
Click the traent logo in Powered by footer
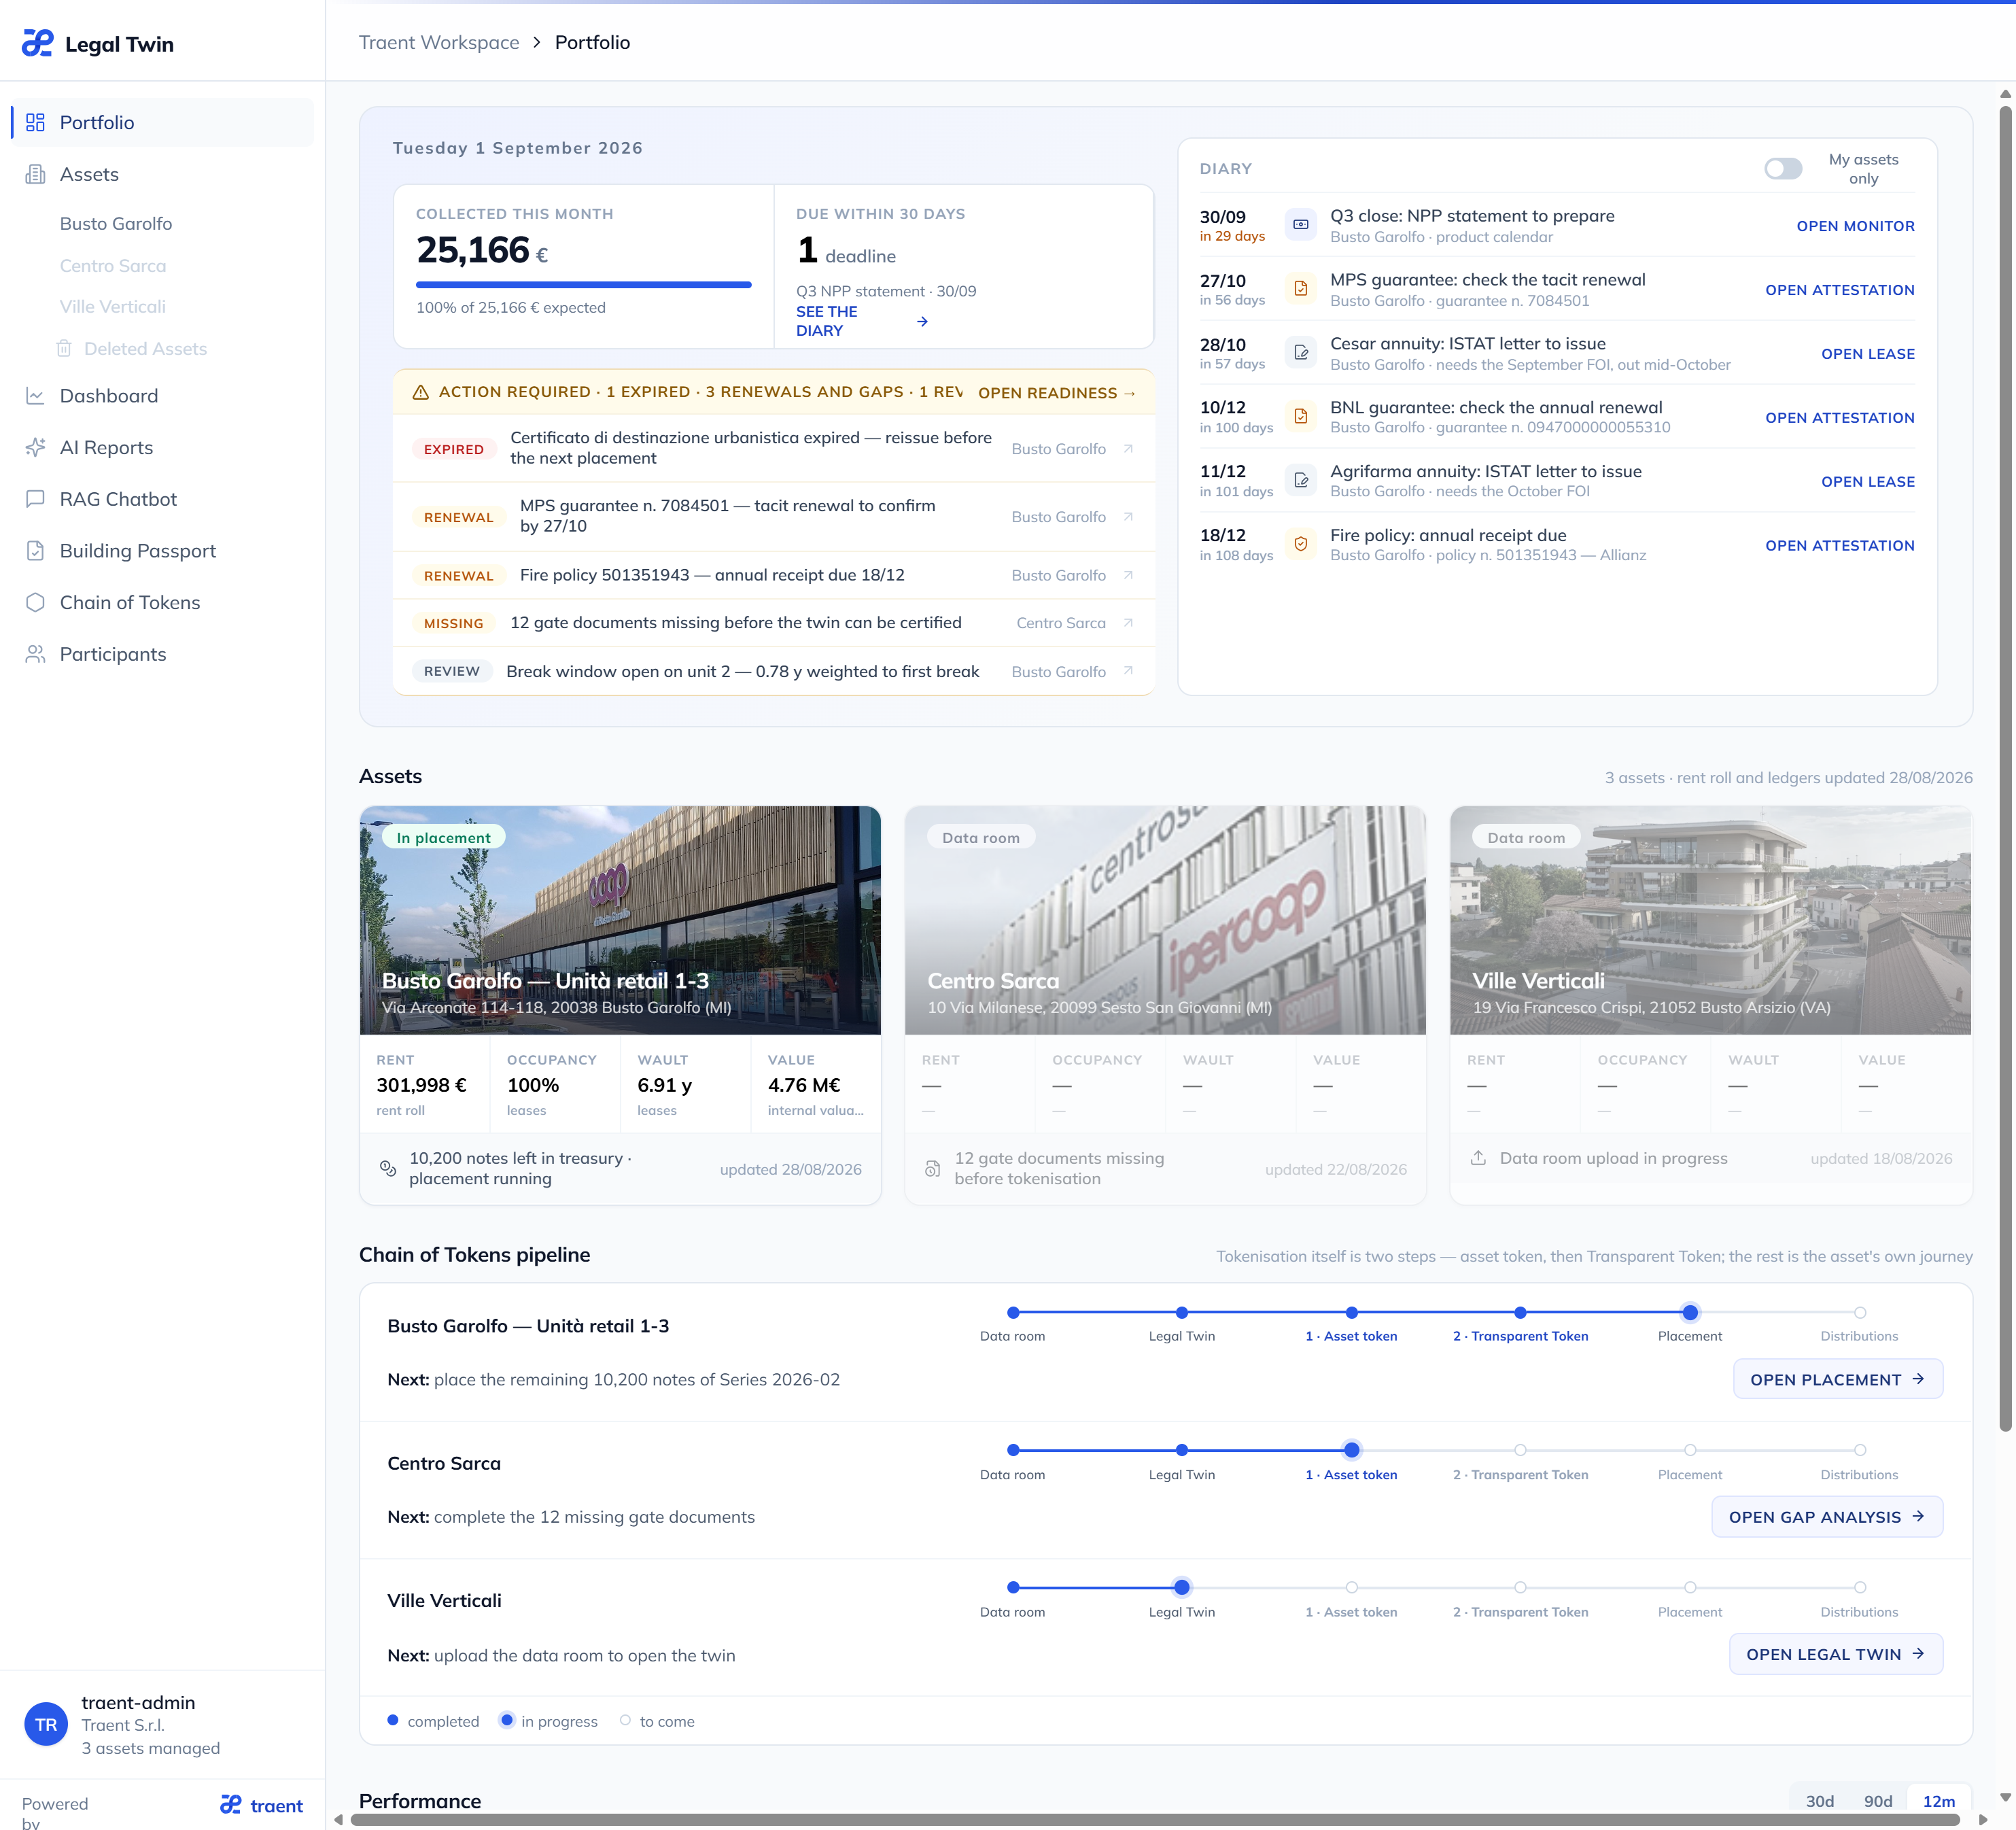261,1805
